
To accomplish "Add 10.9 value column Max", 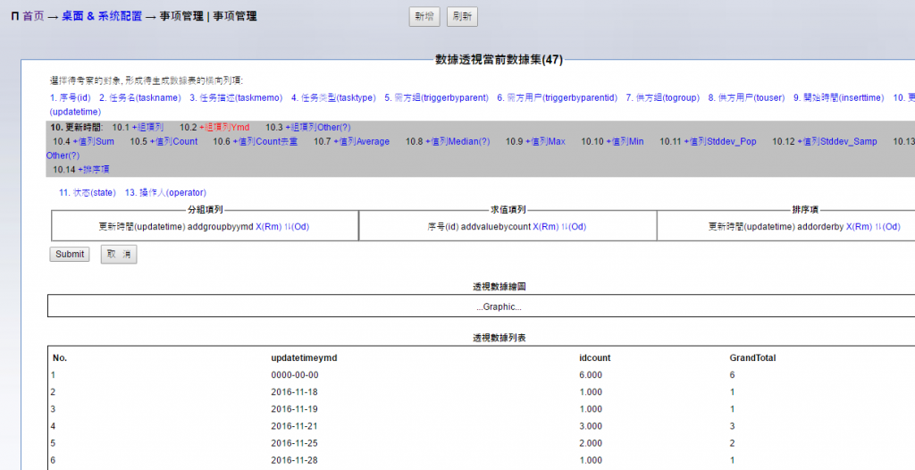I will coord(545,142).
